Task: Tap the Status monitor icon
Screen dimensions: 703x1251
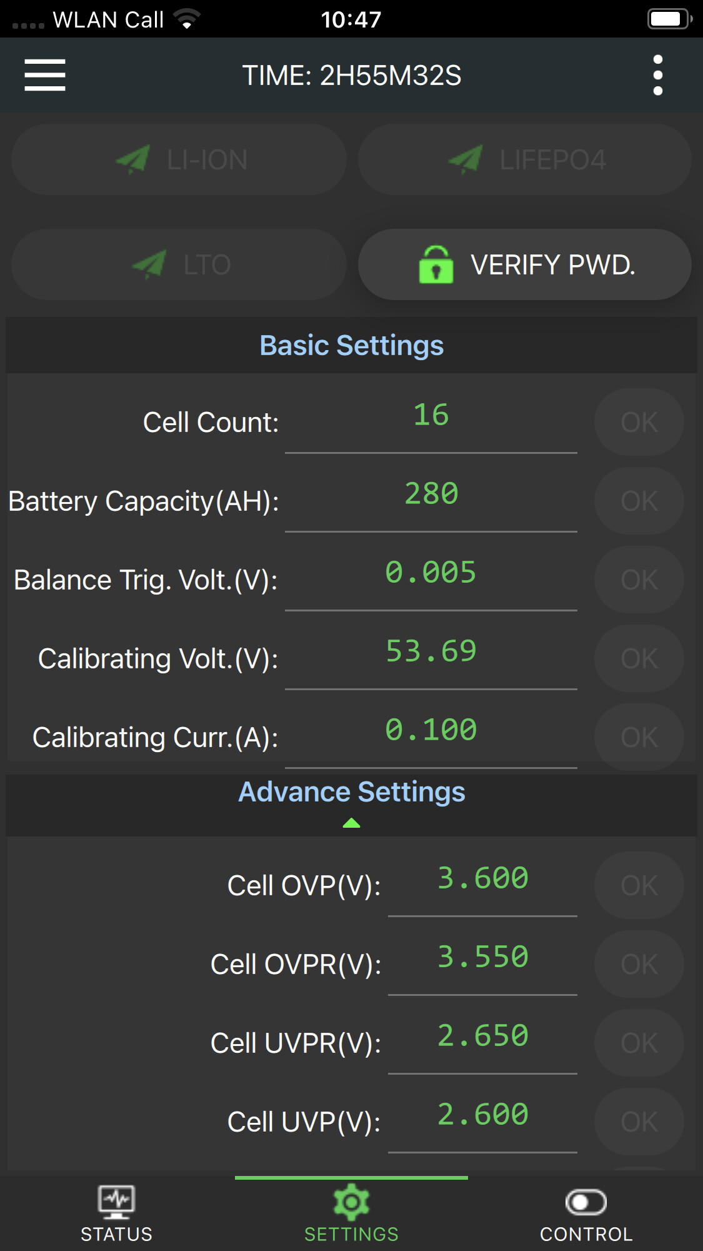Action: click(116, 1202)
